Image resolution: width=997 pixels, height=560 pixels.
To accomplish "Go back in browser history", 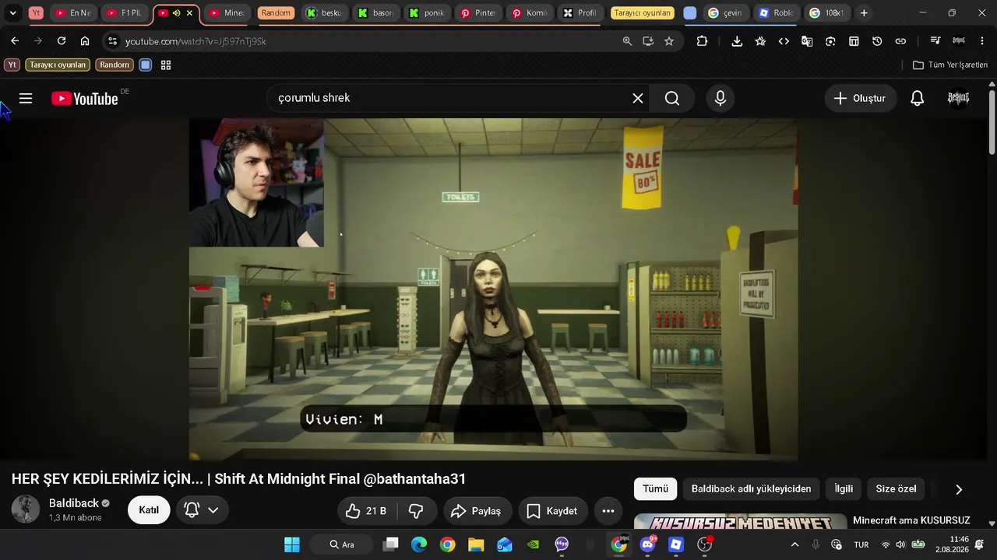I will pos(15,41).
